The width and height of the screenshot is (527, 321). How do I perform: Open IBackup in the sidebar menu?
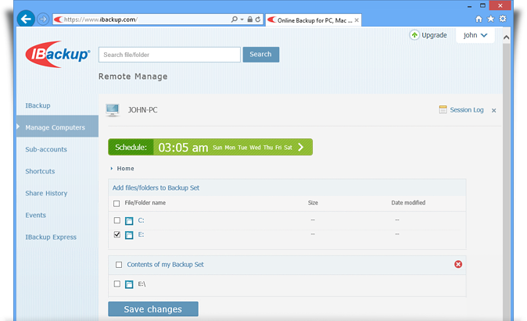coord(38,105)
